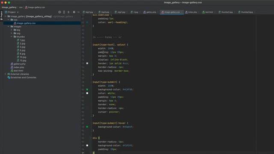Click External Libraries icon

9,74
